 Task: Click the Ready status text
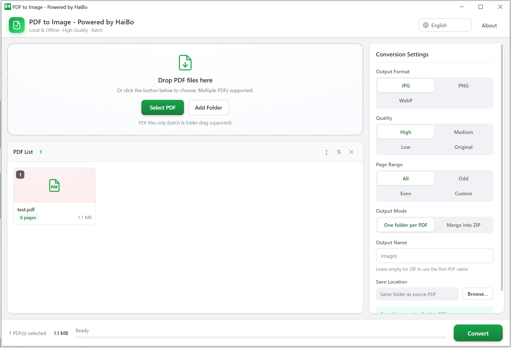pyautogui.click(x=82, y=331)
